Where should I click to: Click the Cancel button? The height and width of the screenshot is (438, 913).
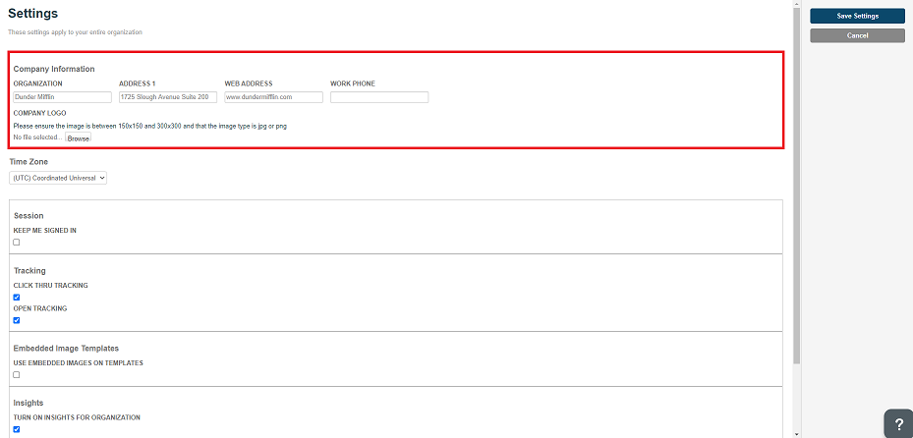[x=857, y=35]
